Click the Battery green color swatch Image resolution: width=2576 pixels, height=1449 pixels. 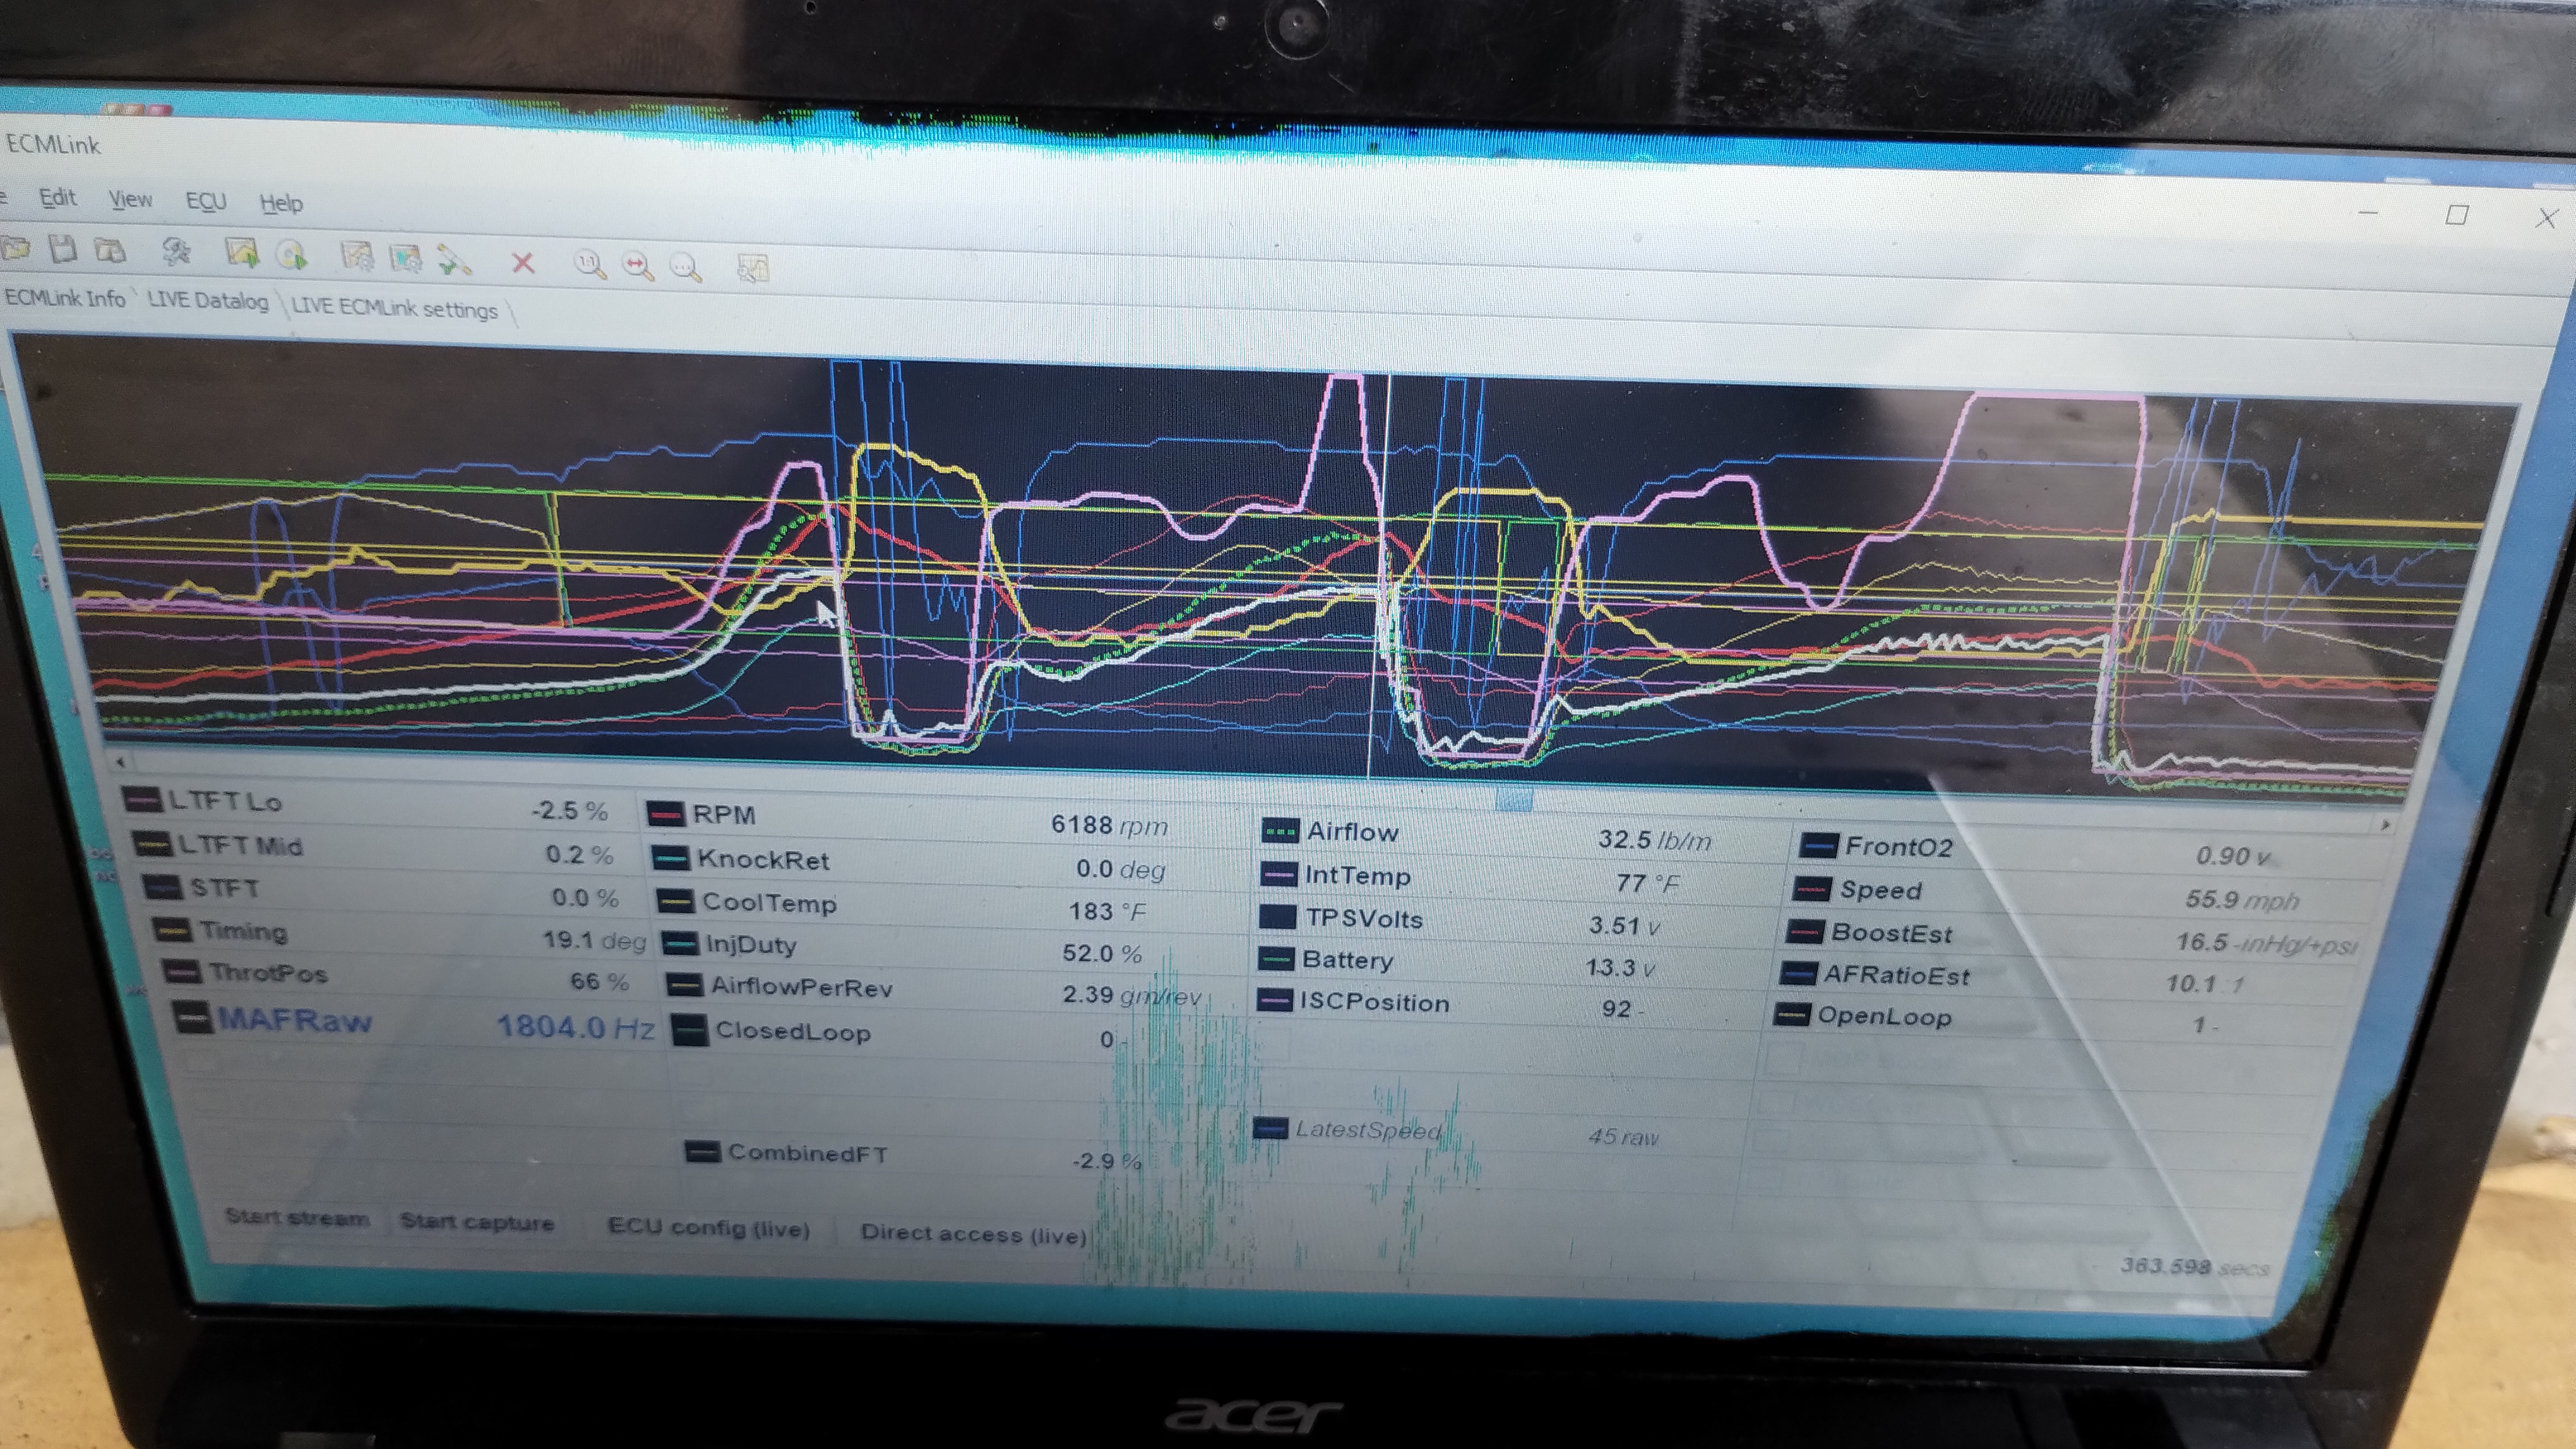point(1275,959)
